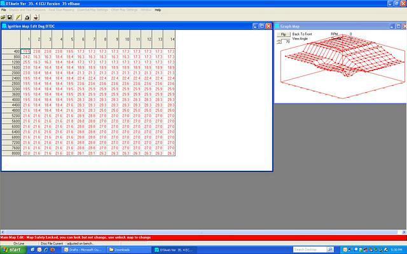
Task: Open the File menu
Action: point(3,10)
